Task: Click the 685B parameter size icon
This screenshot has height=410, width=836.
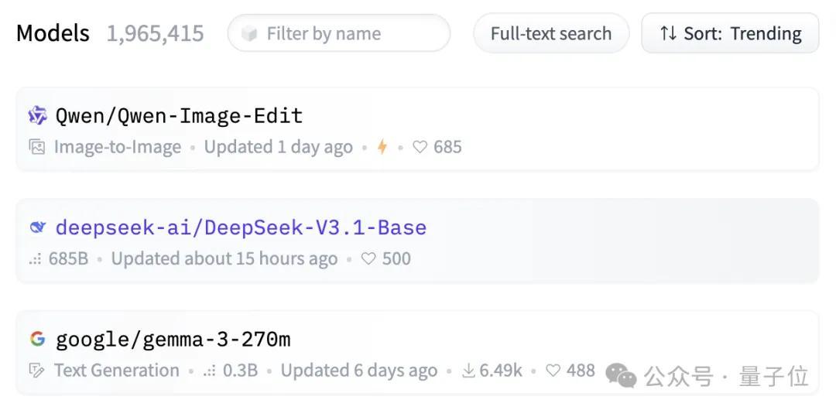Action: click(x=35, y=260)
